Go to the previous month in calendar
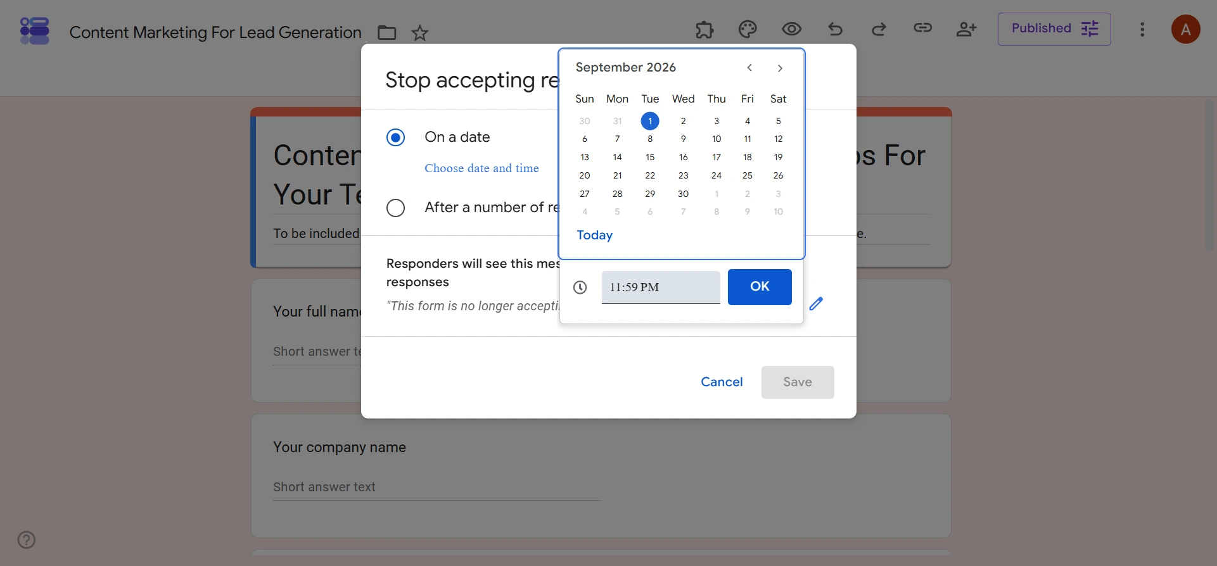Image resolution: width=1217 pixels, height=566 pixels. coord(749,68)
